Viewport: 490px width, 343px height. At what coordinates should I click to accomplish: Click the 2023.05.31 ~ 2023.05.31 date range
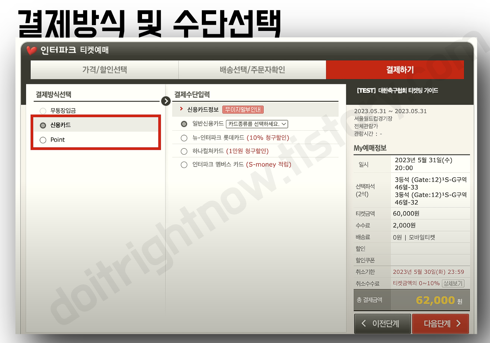390,111
